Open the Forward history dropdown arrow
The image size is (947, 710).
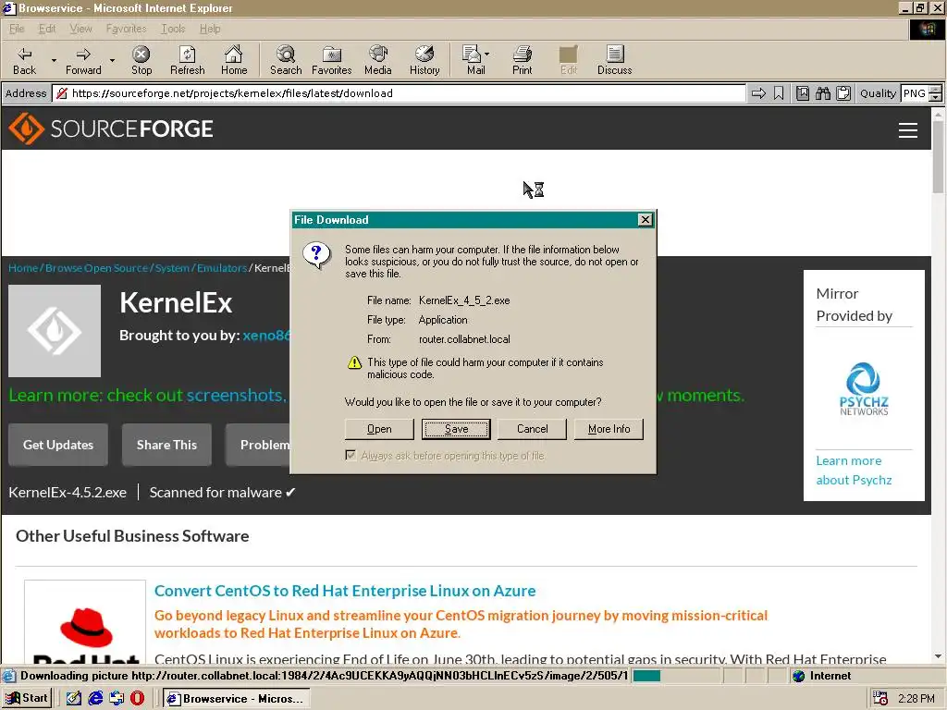click(x=112, y=60)
